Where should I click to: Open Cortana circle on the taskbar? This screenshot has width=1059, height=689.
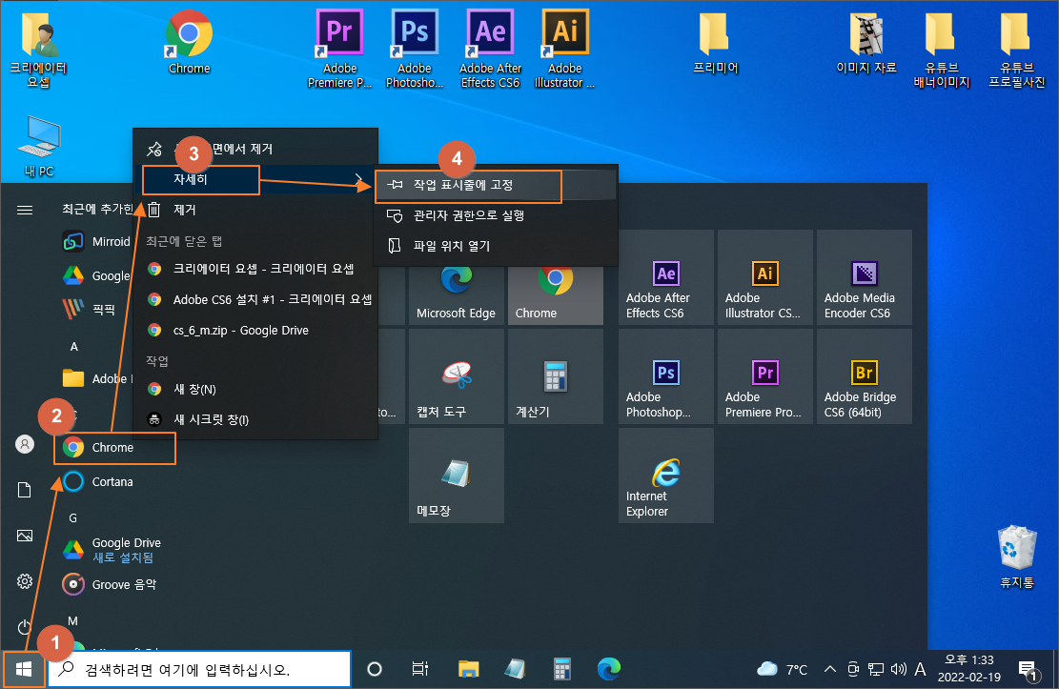[x=375, y=669]
